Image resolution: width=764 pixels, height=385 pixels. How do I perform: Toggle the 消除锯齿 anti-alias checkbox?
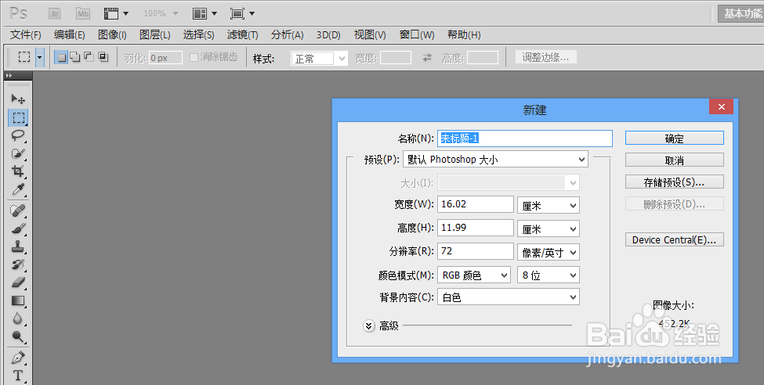pyautogui.click(x=194, y=57)
